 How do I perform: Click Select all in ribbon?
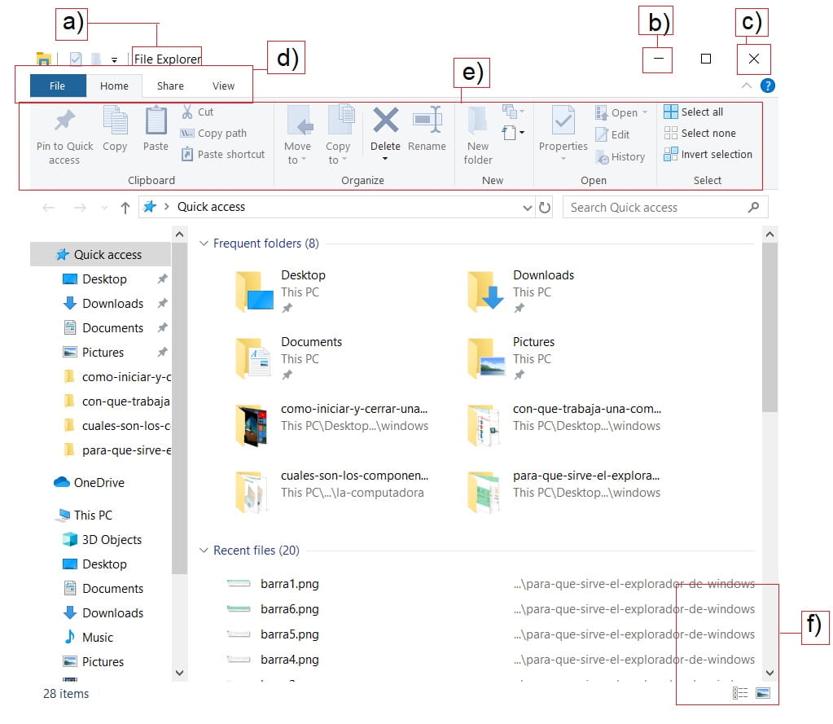pyautogui.click(x=693, y=112)
